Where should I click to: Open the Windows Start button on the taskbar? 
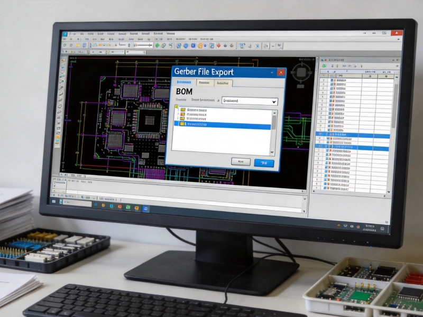pos(54,201)
